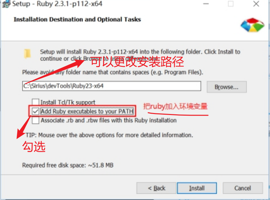Start installation with the Install button
This screenshot has height=200, width=270.
(197, 188)
